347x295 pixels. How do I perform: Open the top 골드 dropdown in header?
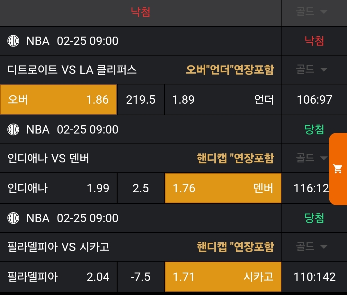tap(312, 12)
